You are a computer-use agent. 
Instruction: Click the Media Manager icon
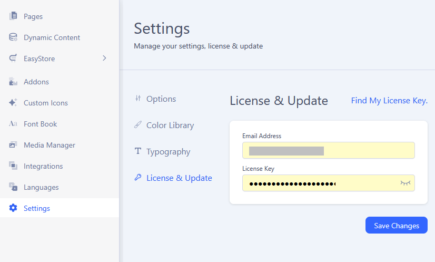tap(13, 145)
